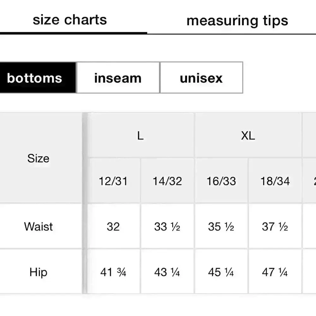Click the L size column header

pyautogui.click(x=140, y=136)
